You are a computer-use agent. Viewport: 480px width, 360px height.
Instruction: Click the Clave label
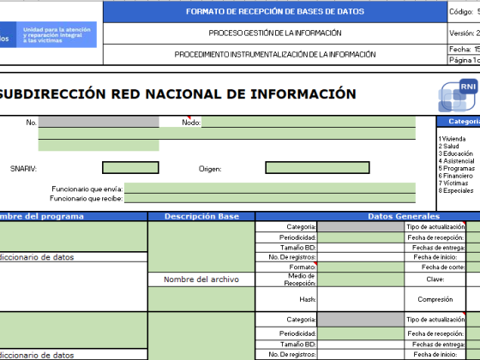(x=435, y=279)
